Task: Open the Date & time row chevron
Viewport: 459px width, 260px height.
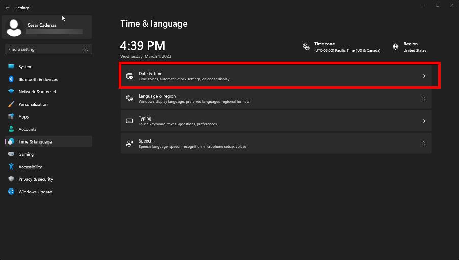Action: 424,76
